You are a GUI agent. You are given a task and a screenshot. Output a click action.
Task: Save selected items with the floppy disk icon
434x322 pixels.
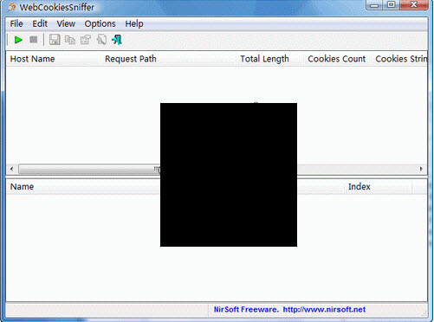point(55,40)
